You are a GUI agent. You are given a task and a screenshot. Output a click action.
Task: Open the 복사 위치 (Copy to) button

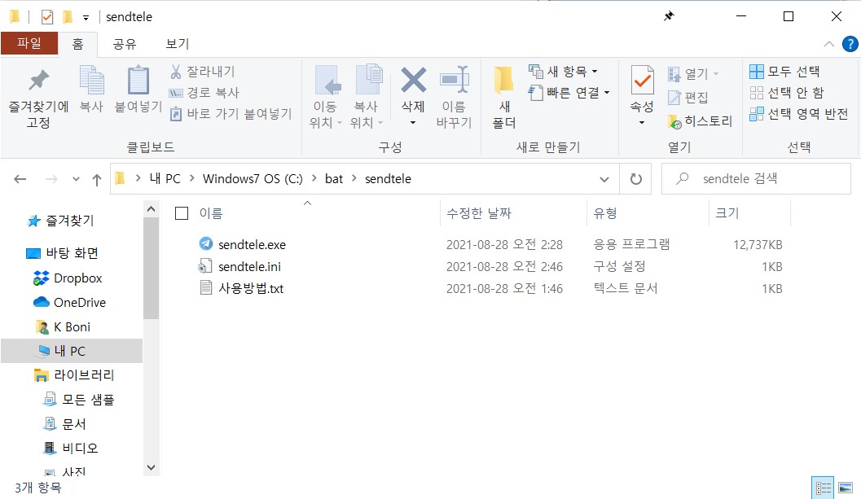(x=367, y=97)
